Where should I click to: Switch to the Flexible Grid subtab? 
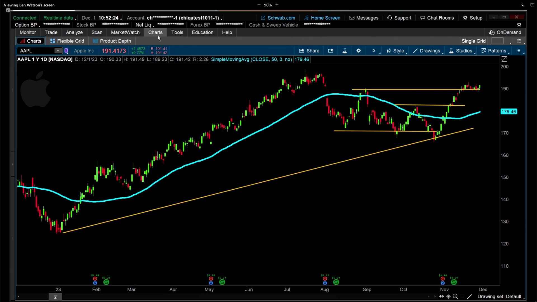tap(67, 41)
